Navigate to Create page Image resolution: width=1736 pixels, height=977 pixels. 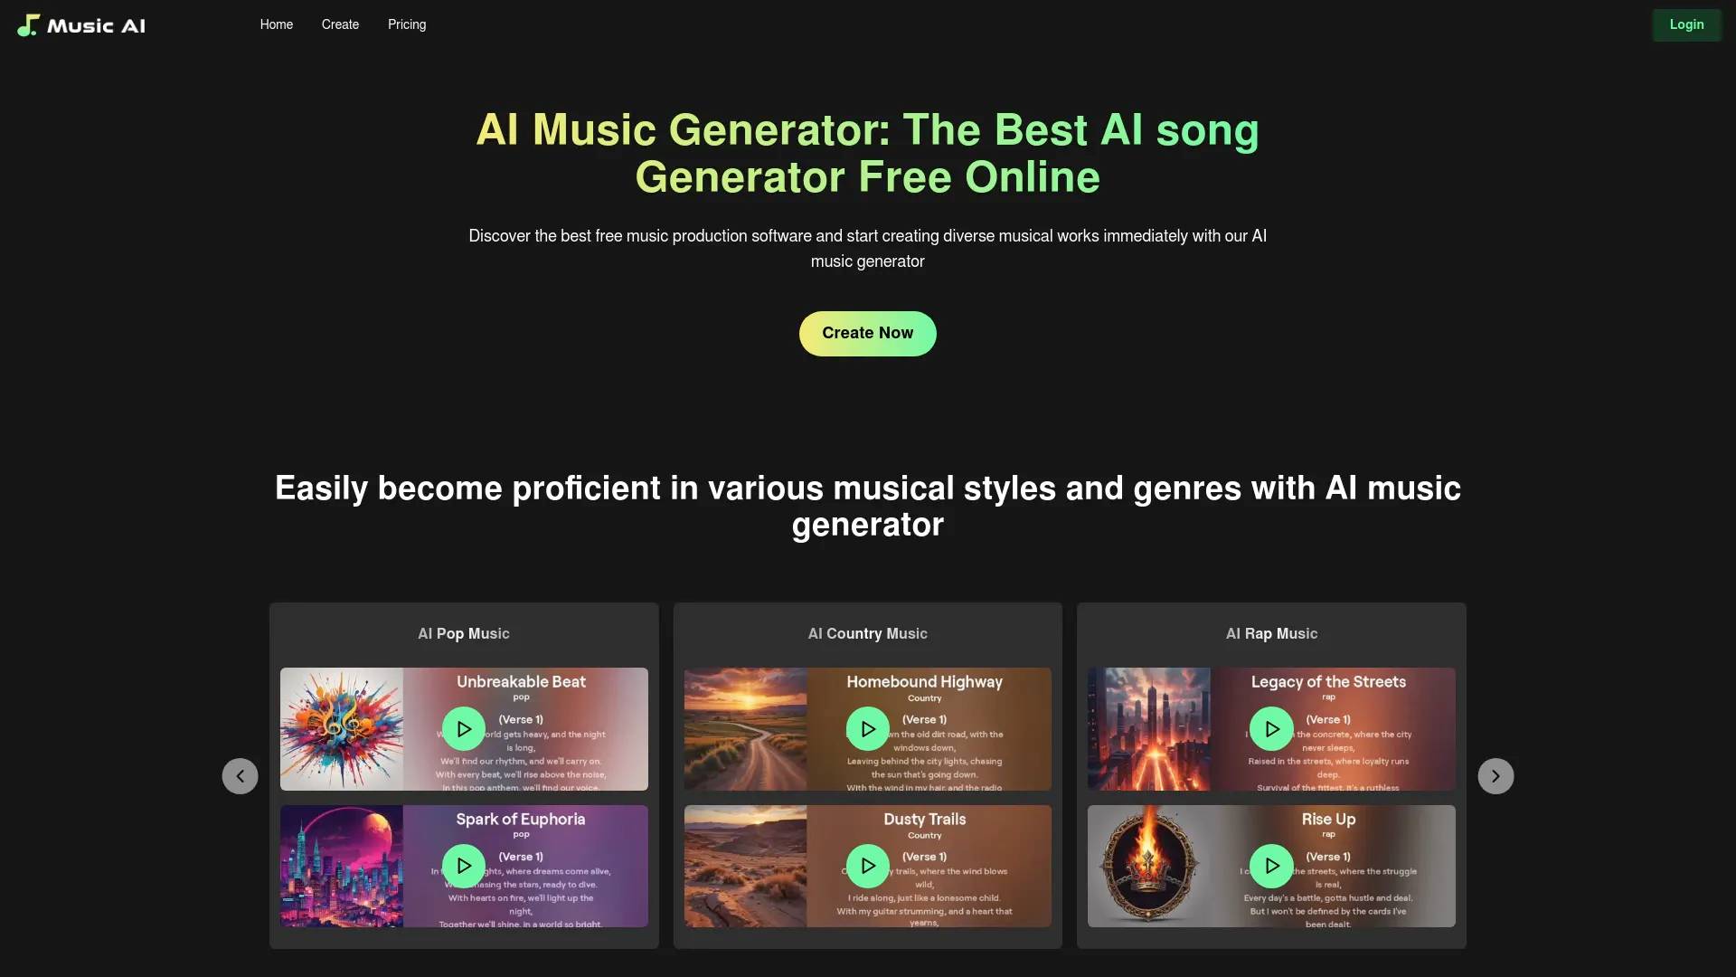340,24
